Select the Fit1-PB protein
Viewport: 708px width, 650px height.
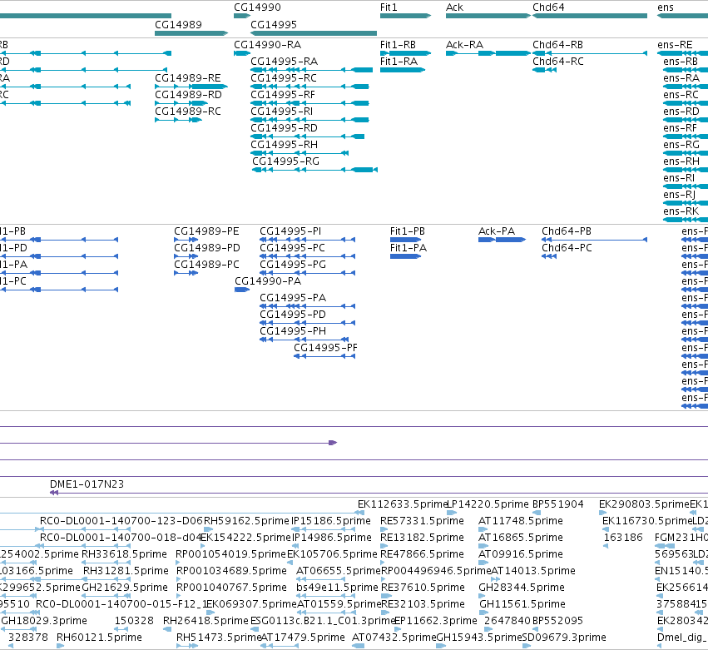(x=405, y=240)
